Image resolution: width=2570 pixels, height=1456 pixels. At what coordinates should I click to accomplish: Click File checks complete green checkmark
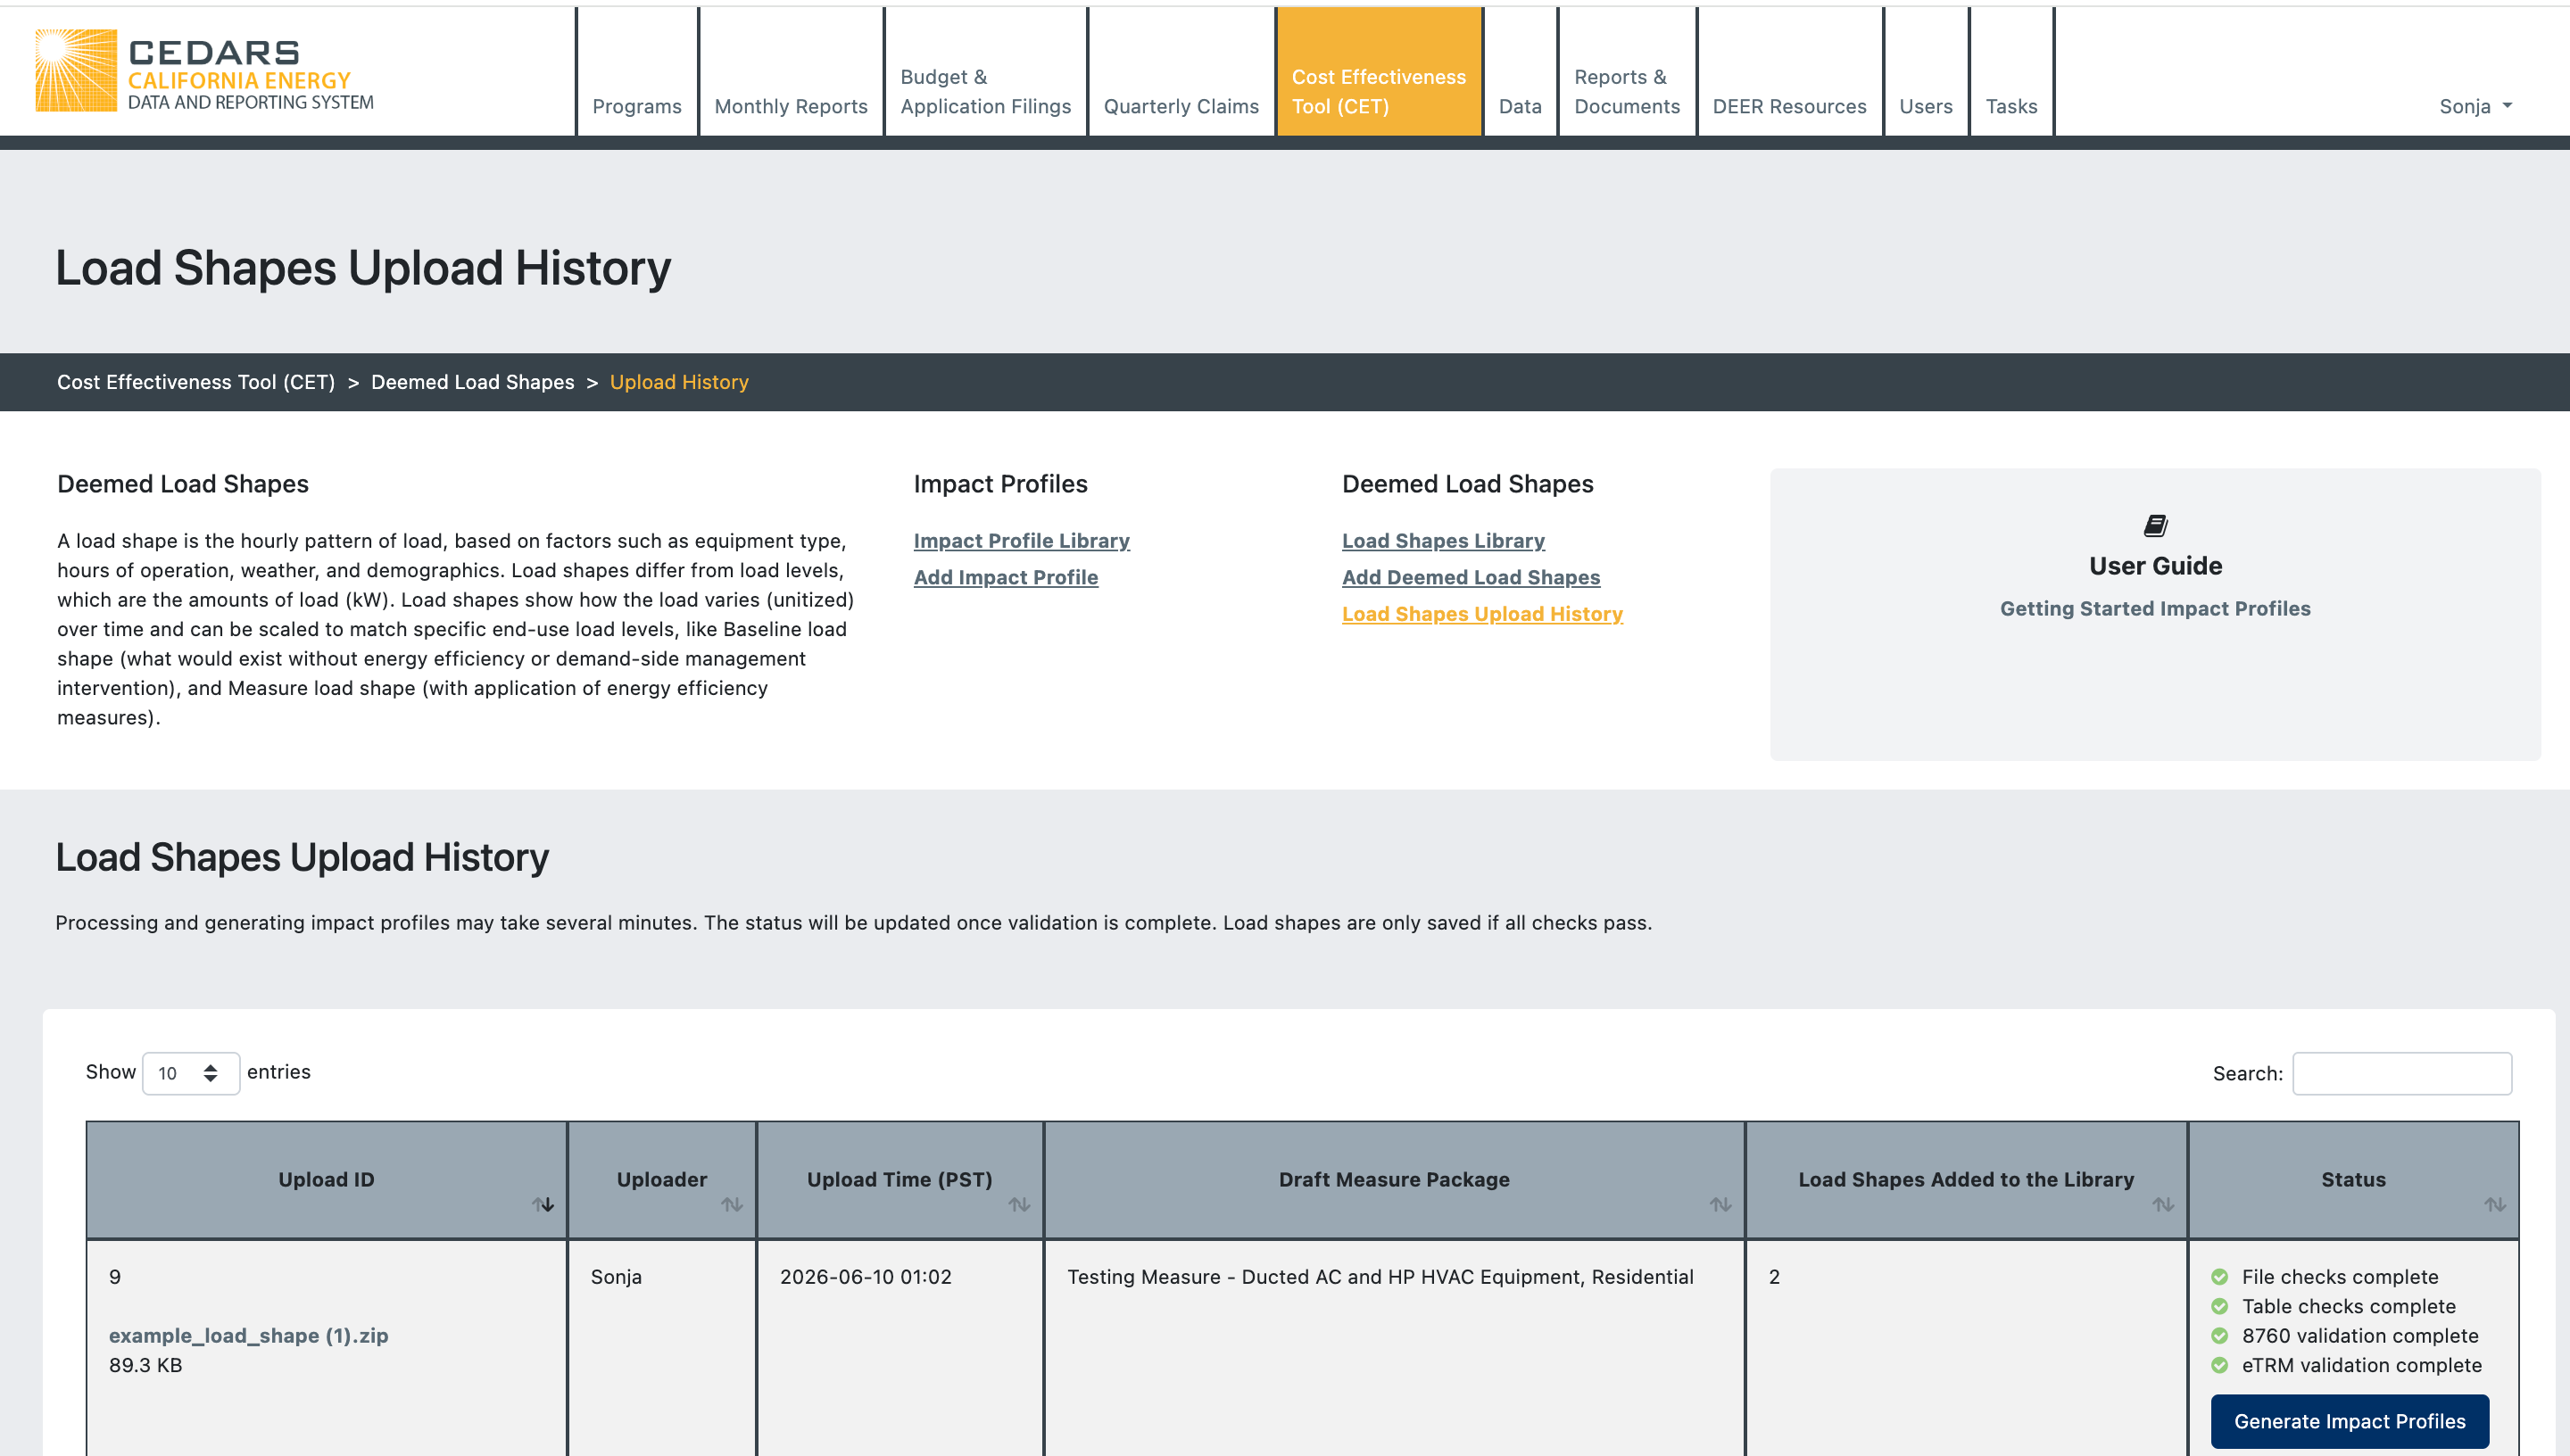coord(2220,1277)
